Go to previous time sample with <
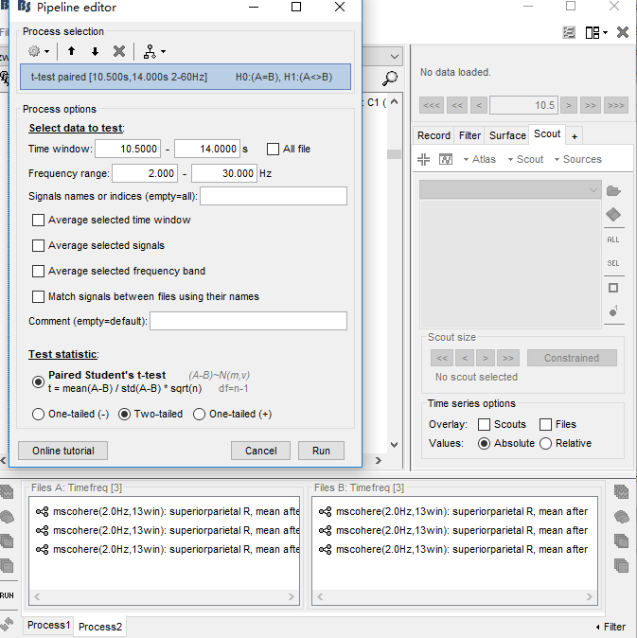This screenshot has width=637, height=638. [479, 105]
